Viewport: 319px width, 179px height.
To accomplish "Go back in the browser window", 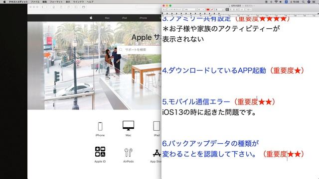I will click(x=42, y=7).
